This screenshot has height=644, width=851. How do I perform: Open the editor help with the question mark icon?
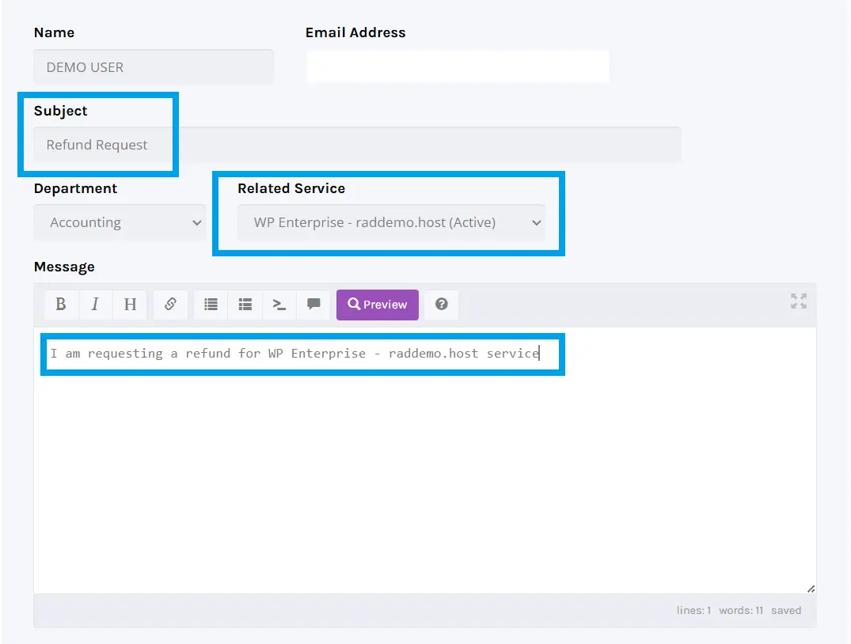tap(441, 305)
